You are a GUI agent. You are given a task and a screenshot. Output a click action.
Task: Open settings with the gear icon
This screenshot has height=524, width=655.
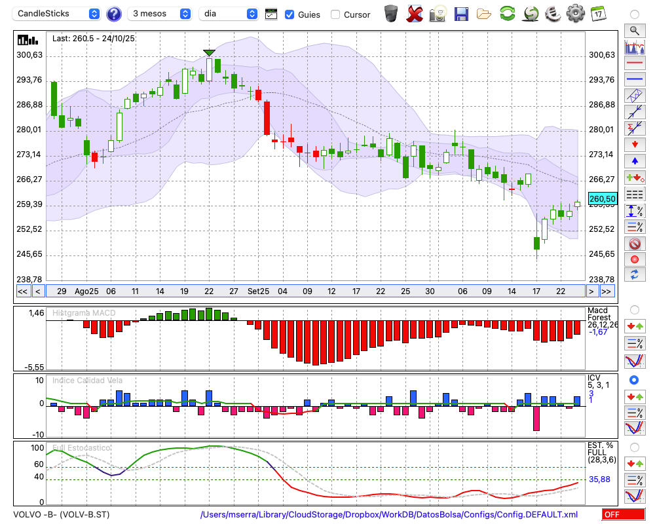[x=575, y=13]
